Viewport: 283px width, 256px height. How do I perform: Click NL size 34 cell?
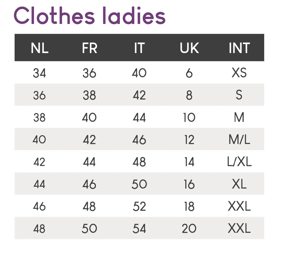[39, 73]
